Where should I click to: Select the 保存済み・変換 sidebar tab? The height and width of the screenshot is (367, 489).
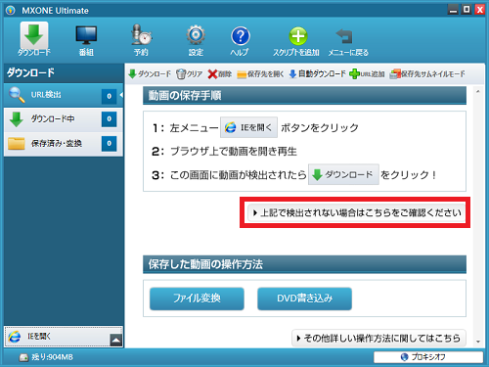point(64,144)
